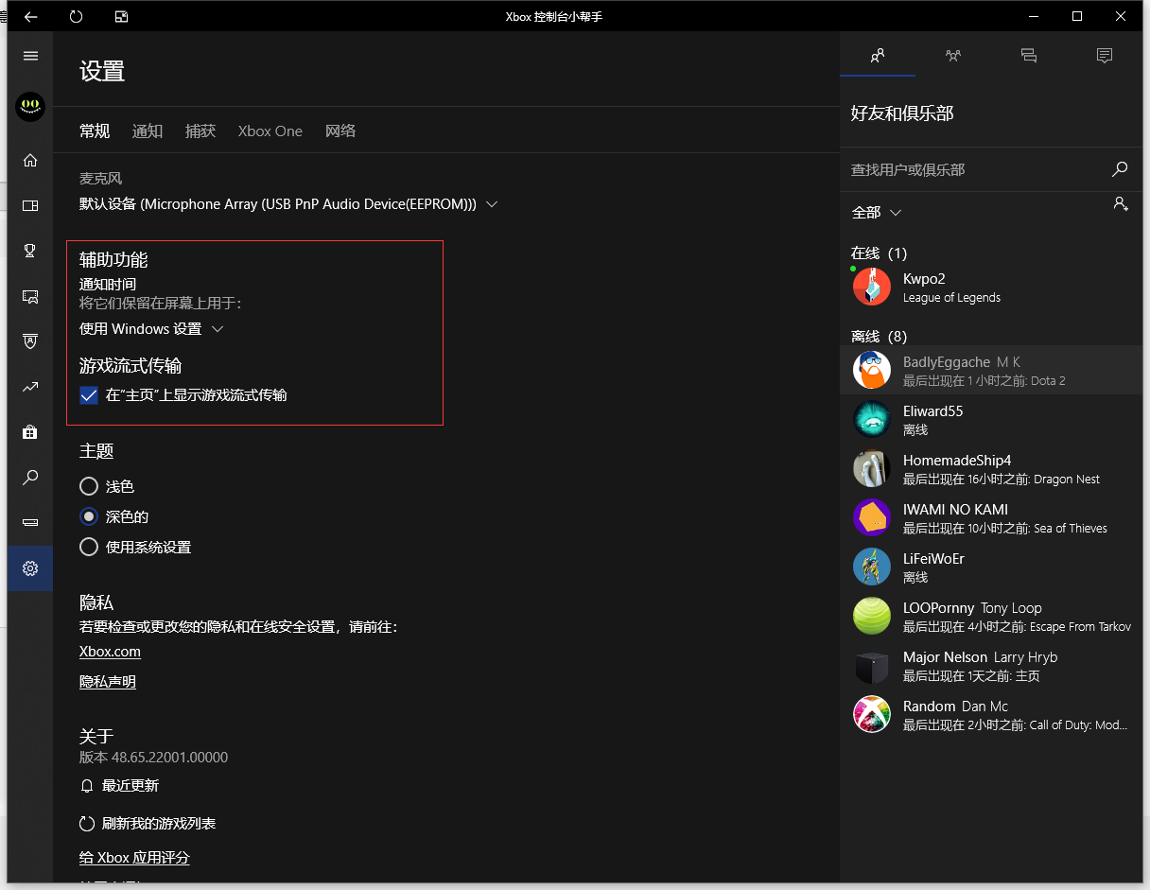Image resolution: width=1150 pixels, height=890 pixels.
Task: Select the Settings gear in the sidebar
Action: coord(30,568)
